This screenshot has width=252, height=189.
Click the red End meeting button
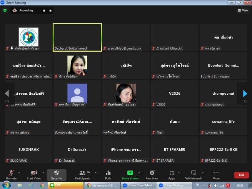coord(241,175)
